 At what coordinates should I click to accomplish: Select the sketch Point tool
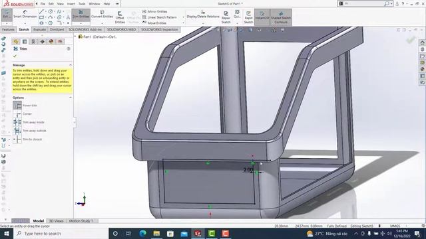[x=68, y=23]
